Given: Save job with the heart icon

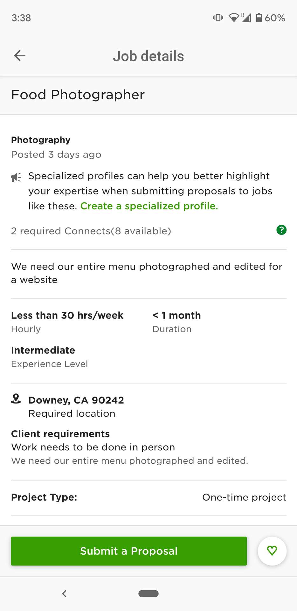Looking at the screenshot, I should tap(272, 551).
